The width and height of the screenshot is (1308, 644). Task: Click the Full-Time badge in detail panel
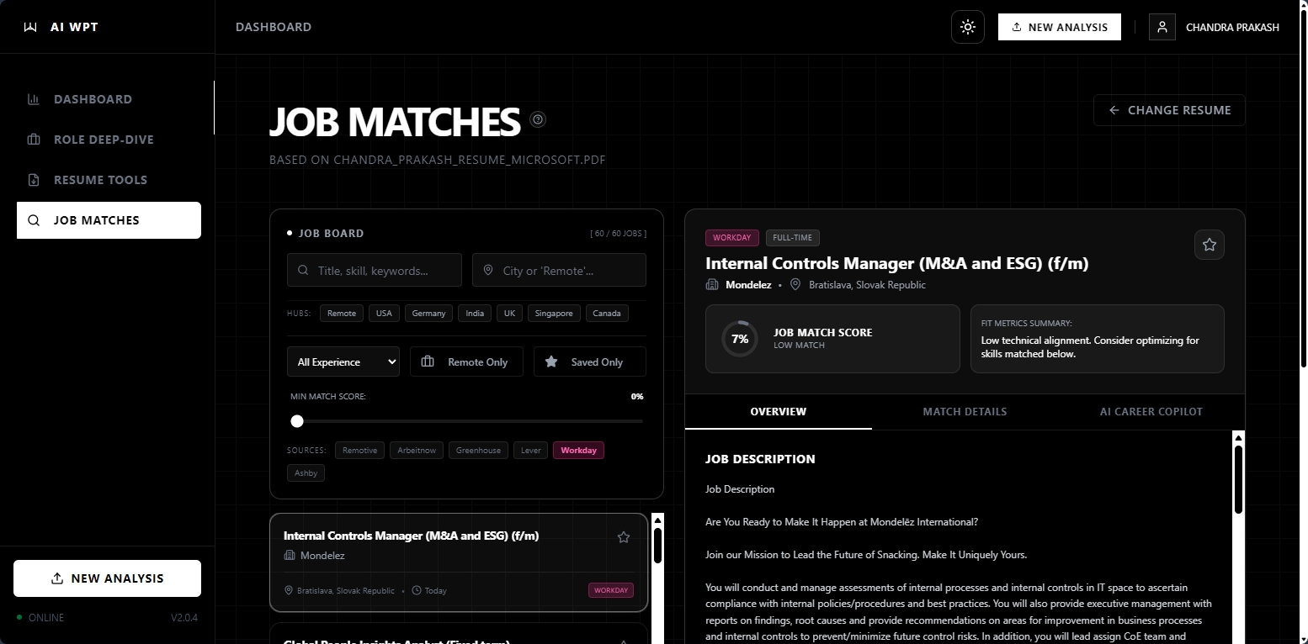(x=793, y=238)
